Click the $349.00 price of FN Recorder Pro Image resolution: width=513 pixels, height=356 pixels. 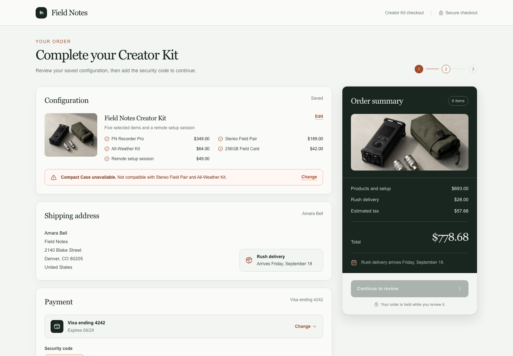pyautogui.click(x=202, y=139)
